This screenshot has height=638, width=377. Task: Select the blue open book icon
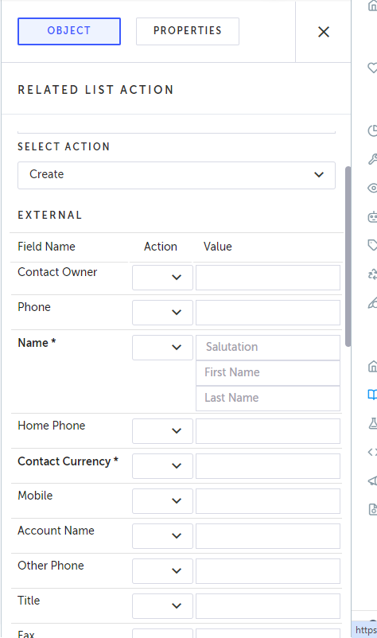[x=372, y=395]
